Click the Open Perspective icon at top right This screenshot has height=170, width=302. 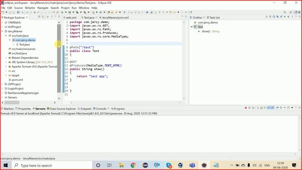tap(291, 12)
